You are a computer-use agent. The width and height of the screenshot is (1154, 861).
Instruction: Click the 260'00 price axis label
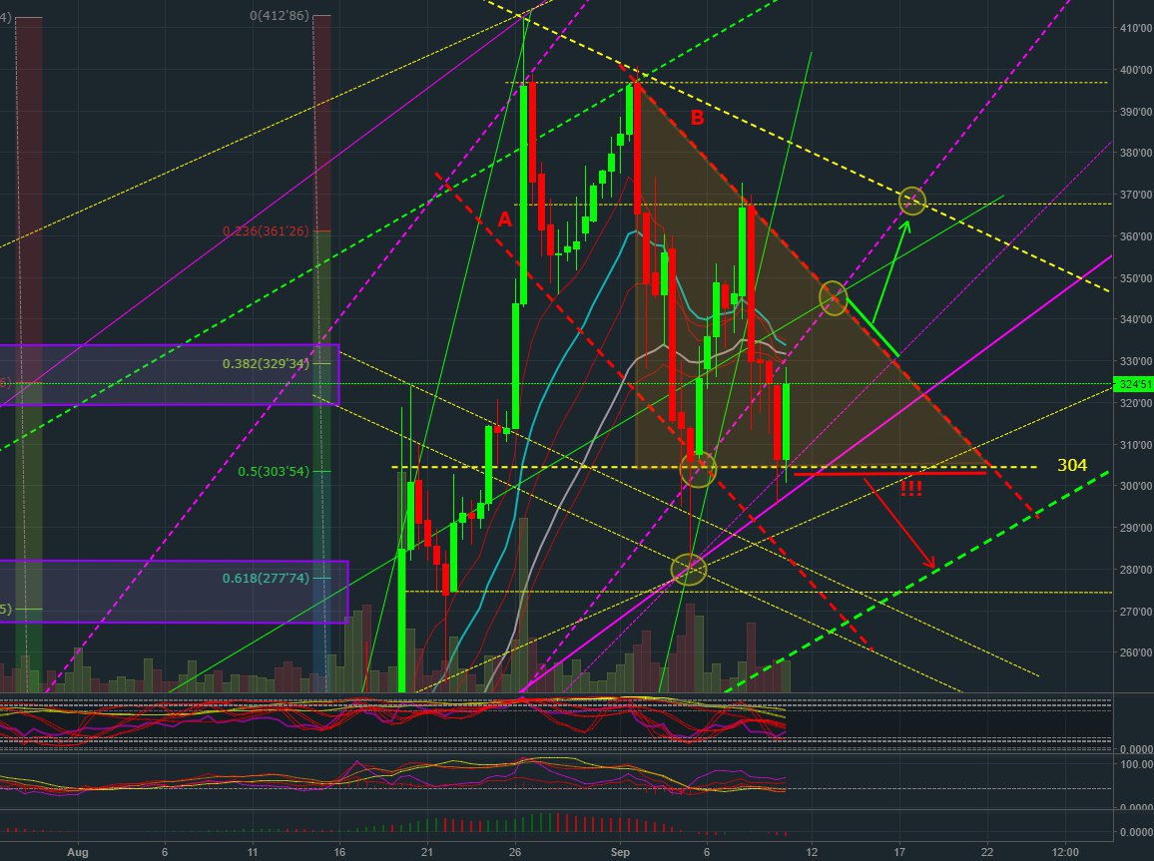(1136, 652)
